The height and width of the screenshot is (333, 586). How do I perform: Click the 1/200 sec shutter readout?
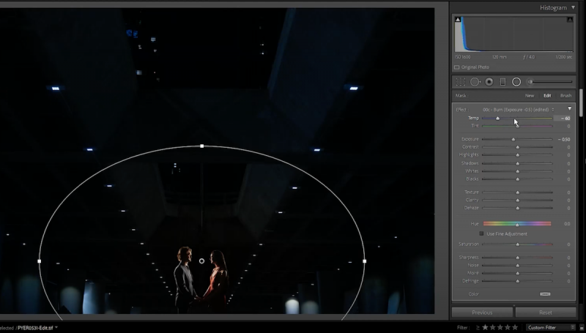coord(563,57)
